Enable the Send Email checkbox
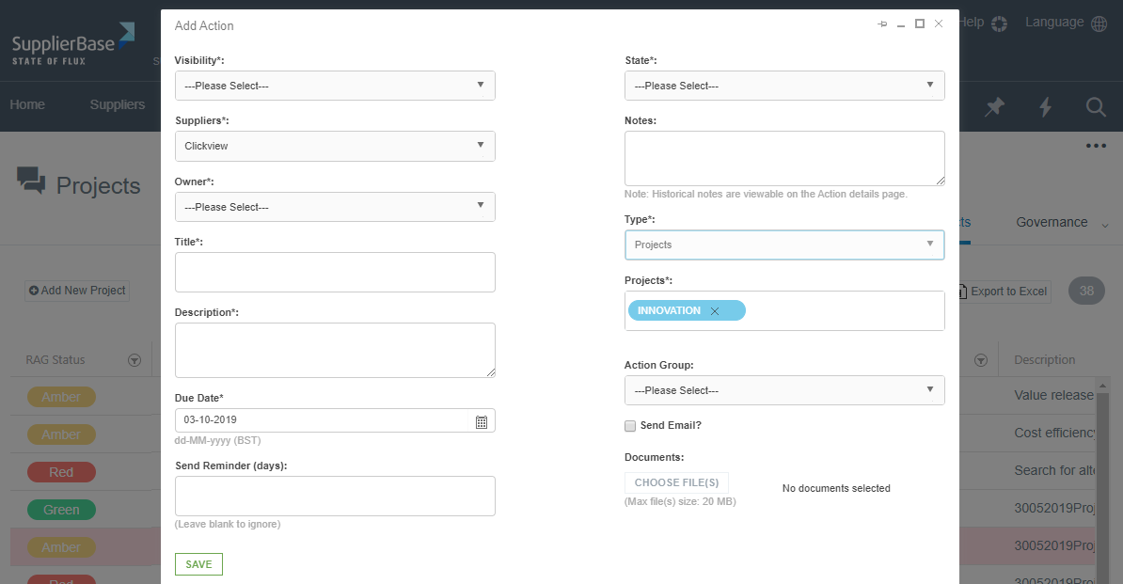The width and height of the screenshot is (1123, 584). [x=630, y=426]
